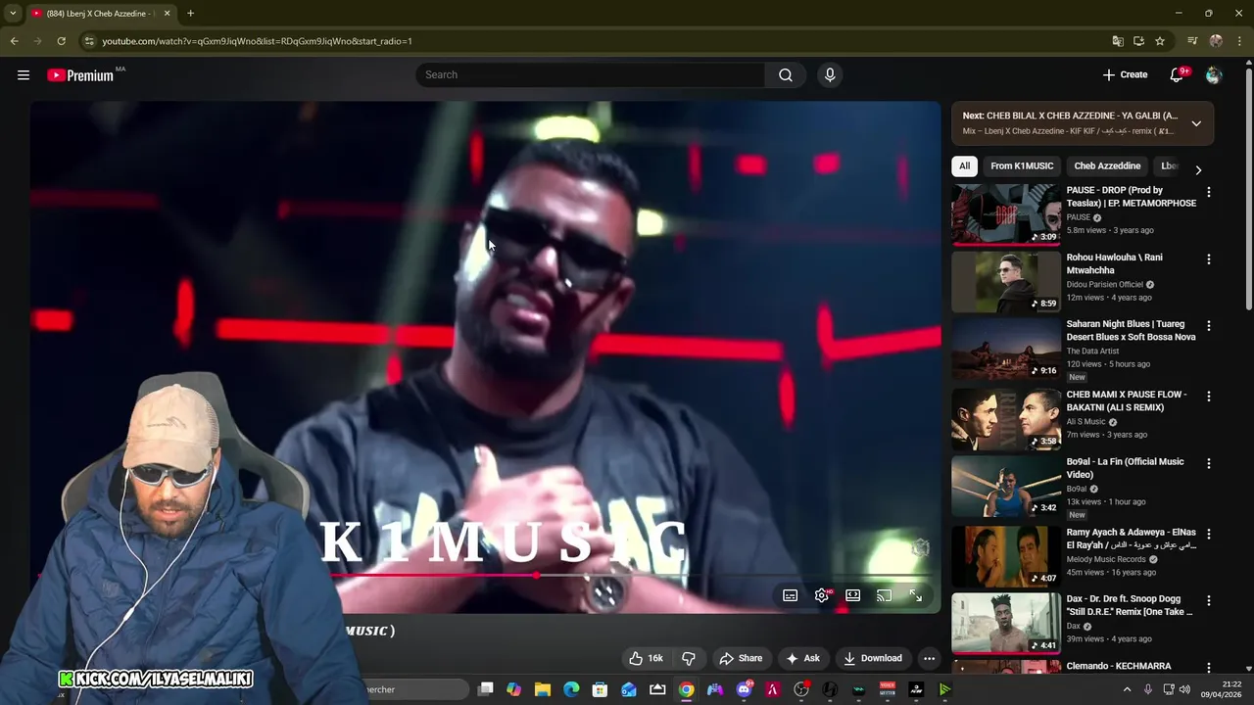1254x705 pixels.
Task: Open a new Chrome tab
Action: 190,14
